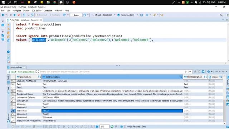This screenshot has width=229, height=129.
Task: Click the green refresh results icon
Action: point(112,126)
